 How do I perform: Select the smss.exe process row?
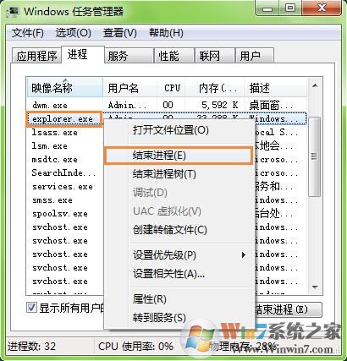(65, 200)
